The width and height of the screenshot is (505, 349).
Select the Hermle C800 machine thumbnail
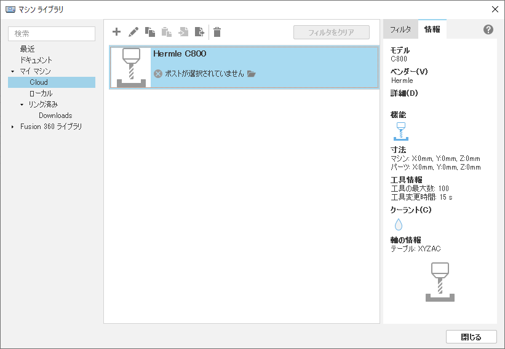tap(131, 68)
